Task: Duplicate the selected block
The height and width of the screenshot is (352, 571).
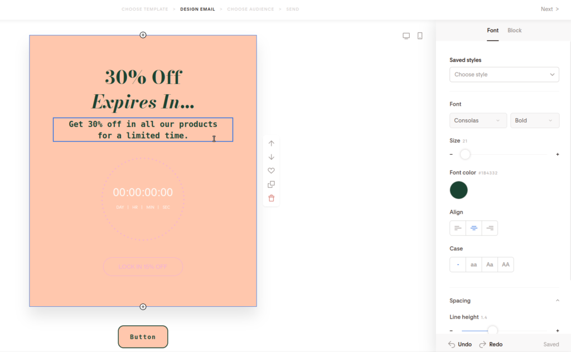Action: tap(272, 184)
